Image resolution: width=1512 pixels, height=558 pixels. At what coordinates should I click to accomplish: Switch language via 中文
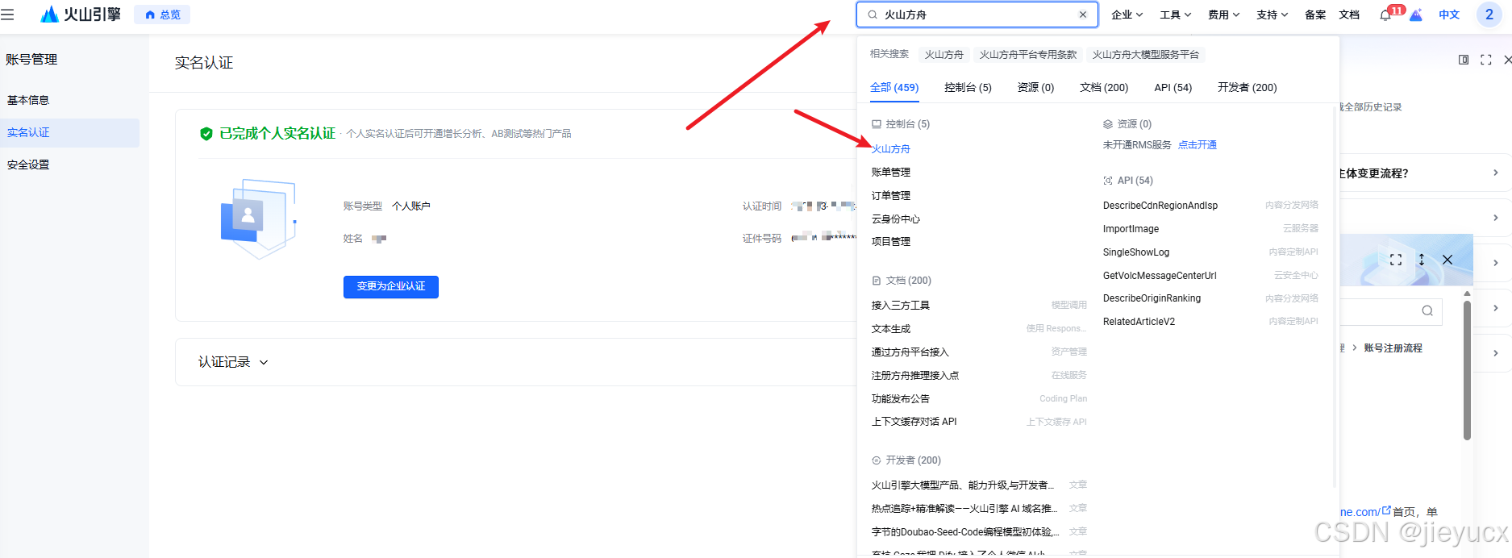point(1449,15)
